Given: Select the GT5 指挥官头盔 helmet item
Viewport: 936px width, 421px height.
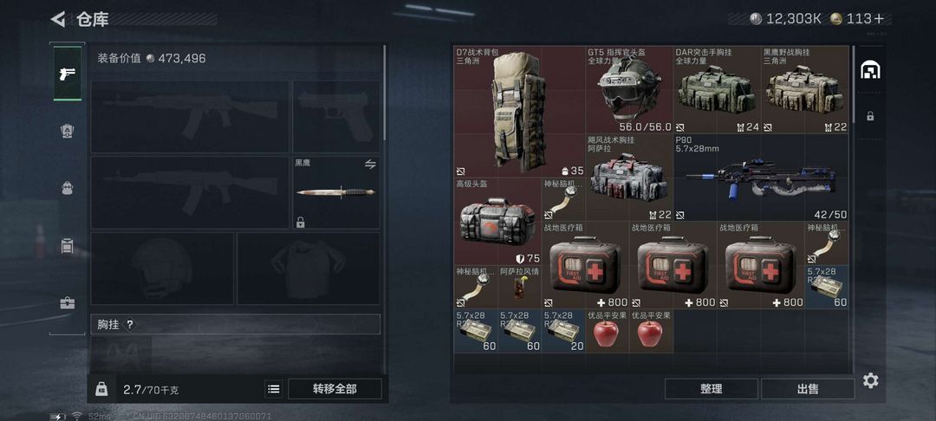Looking at the screenshot, I should tap(629, 90).
